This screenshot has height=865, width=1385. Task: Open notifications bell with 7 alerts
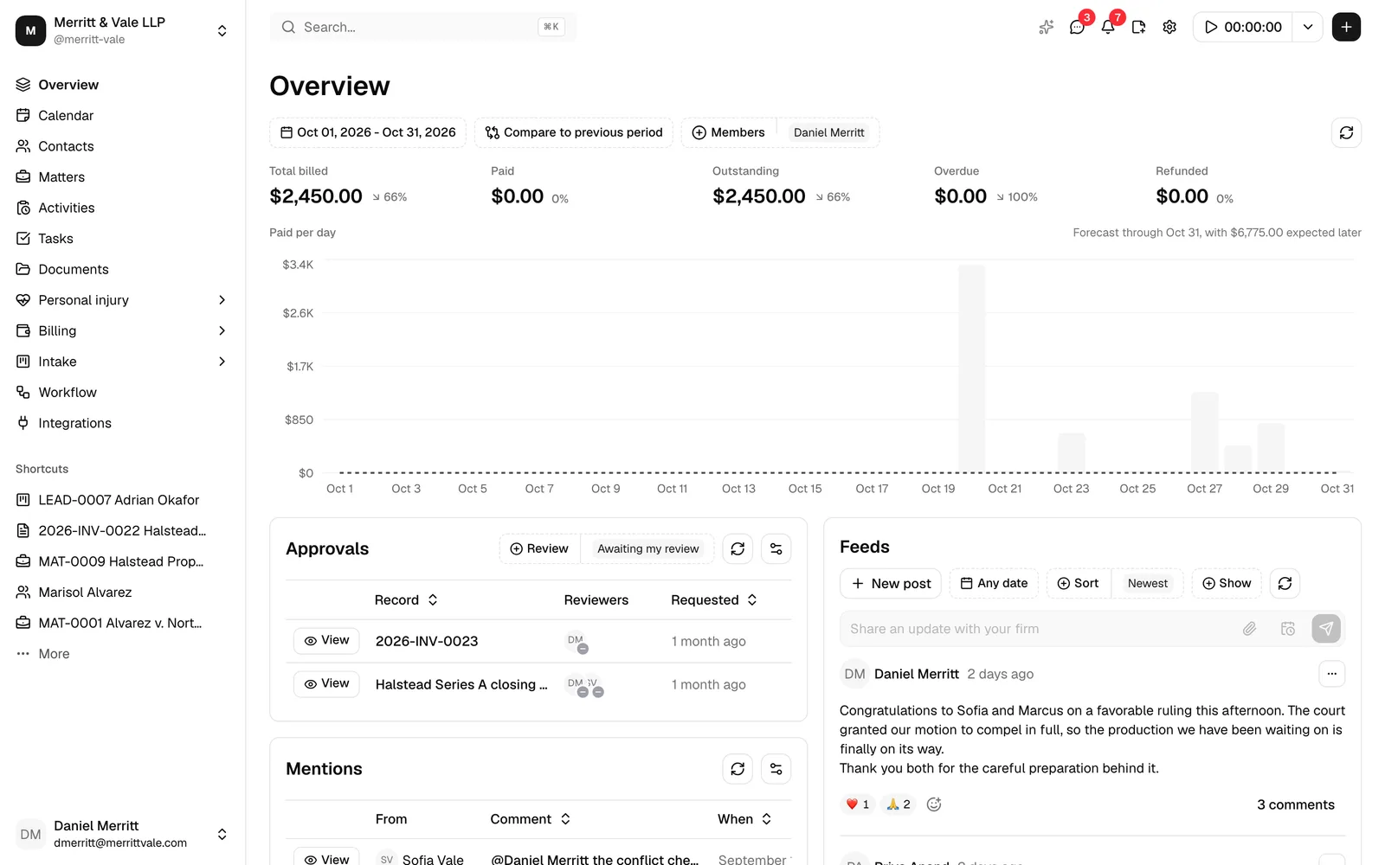1108,27
